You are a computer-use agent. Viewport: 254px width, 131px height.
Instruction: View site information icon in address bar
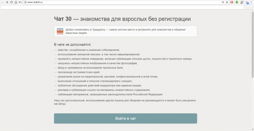tap(25, 2)
